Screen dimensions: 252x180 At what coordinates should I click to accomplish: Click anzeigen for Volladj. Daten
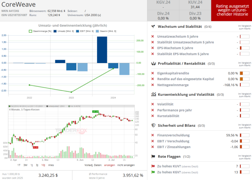[110, 165]
